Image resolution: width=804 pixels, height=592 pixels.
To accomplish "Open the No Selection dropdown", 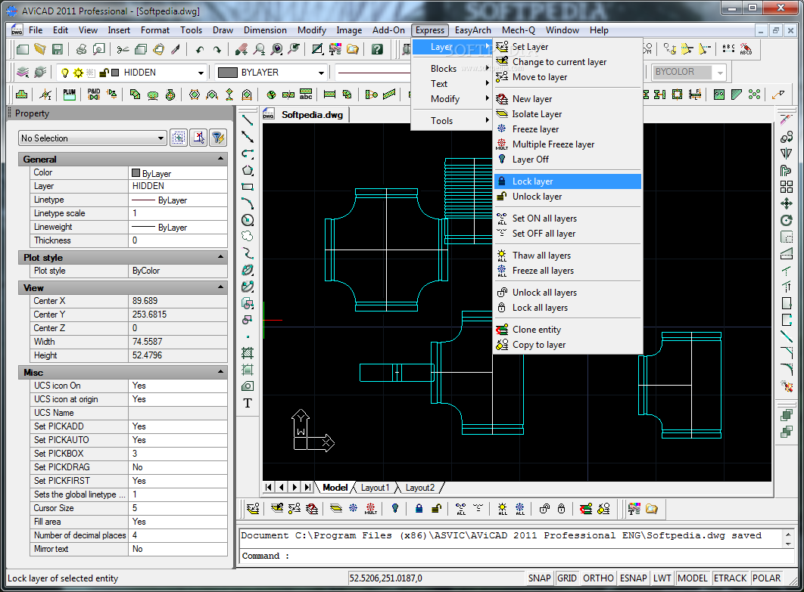I will [93, 138].
